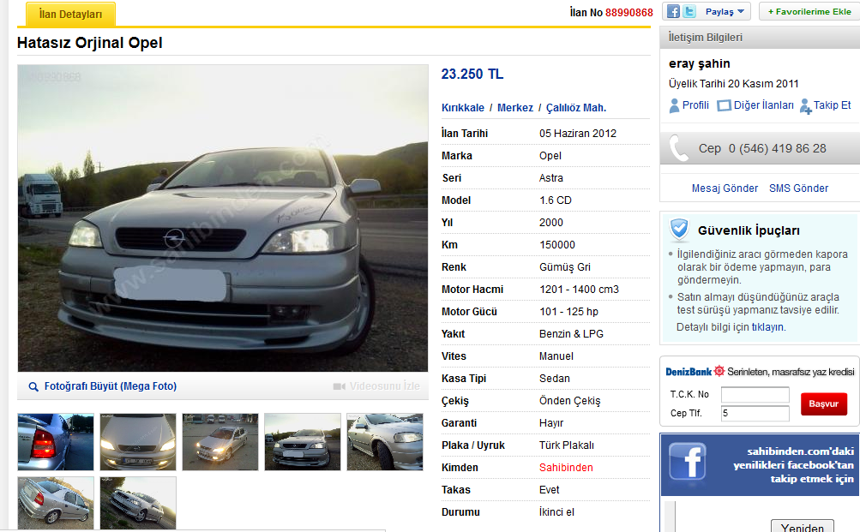Send a text via SMS Gönder
The image size is (860, 532).
click(798, 188)
